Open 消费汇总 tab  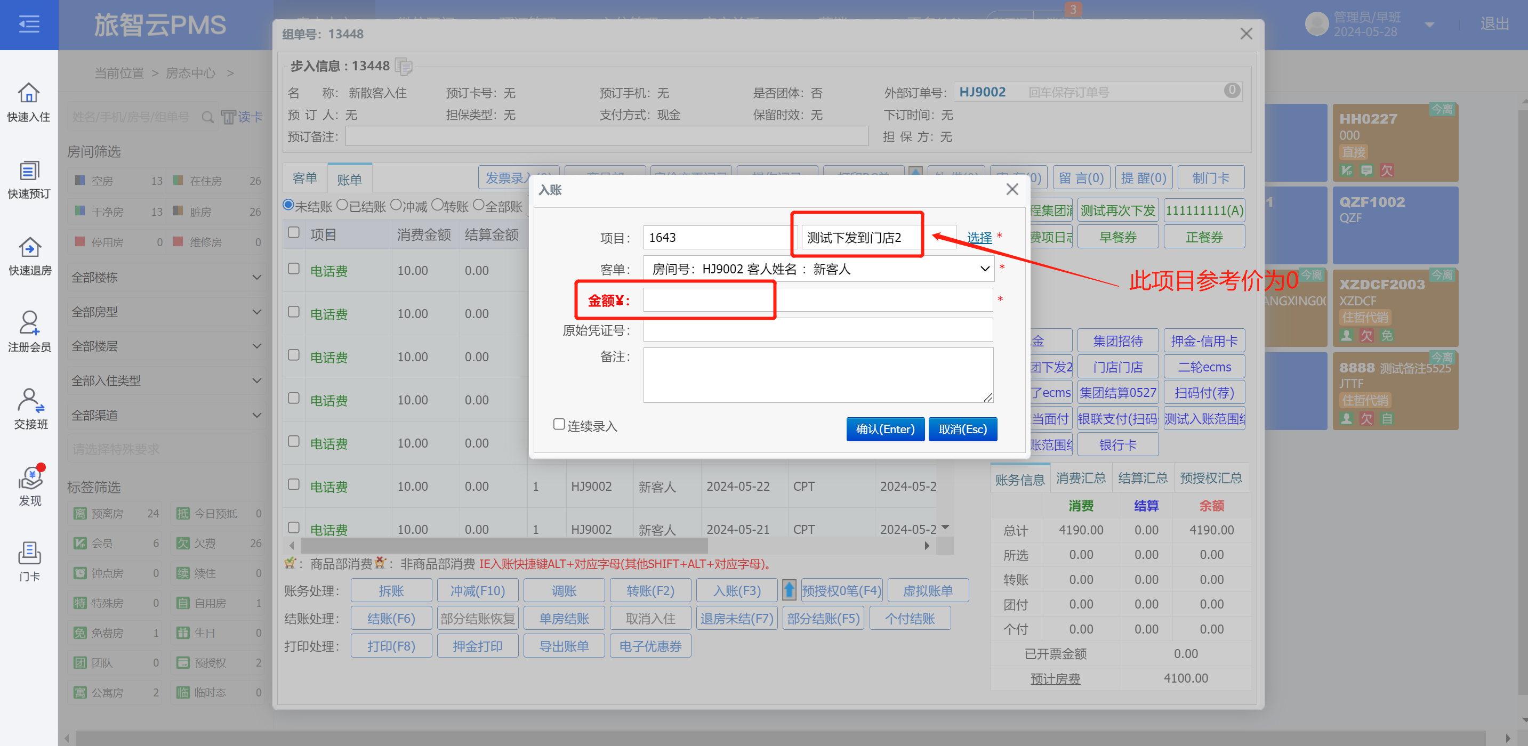(x=1081, y=478)
